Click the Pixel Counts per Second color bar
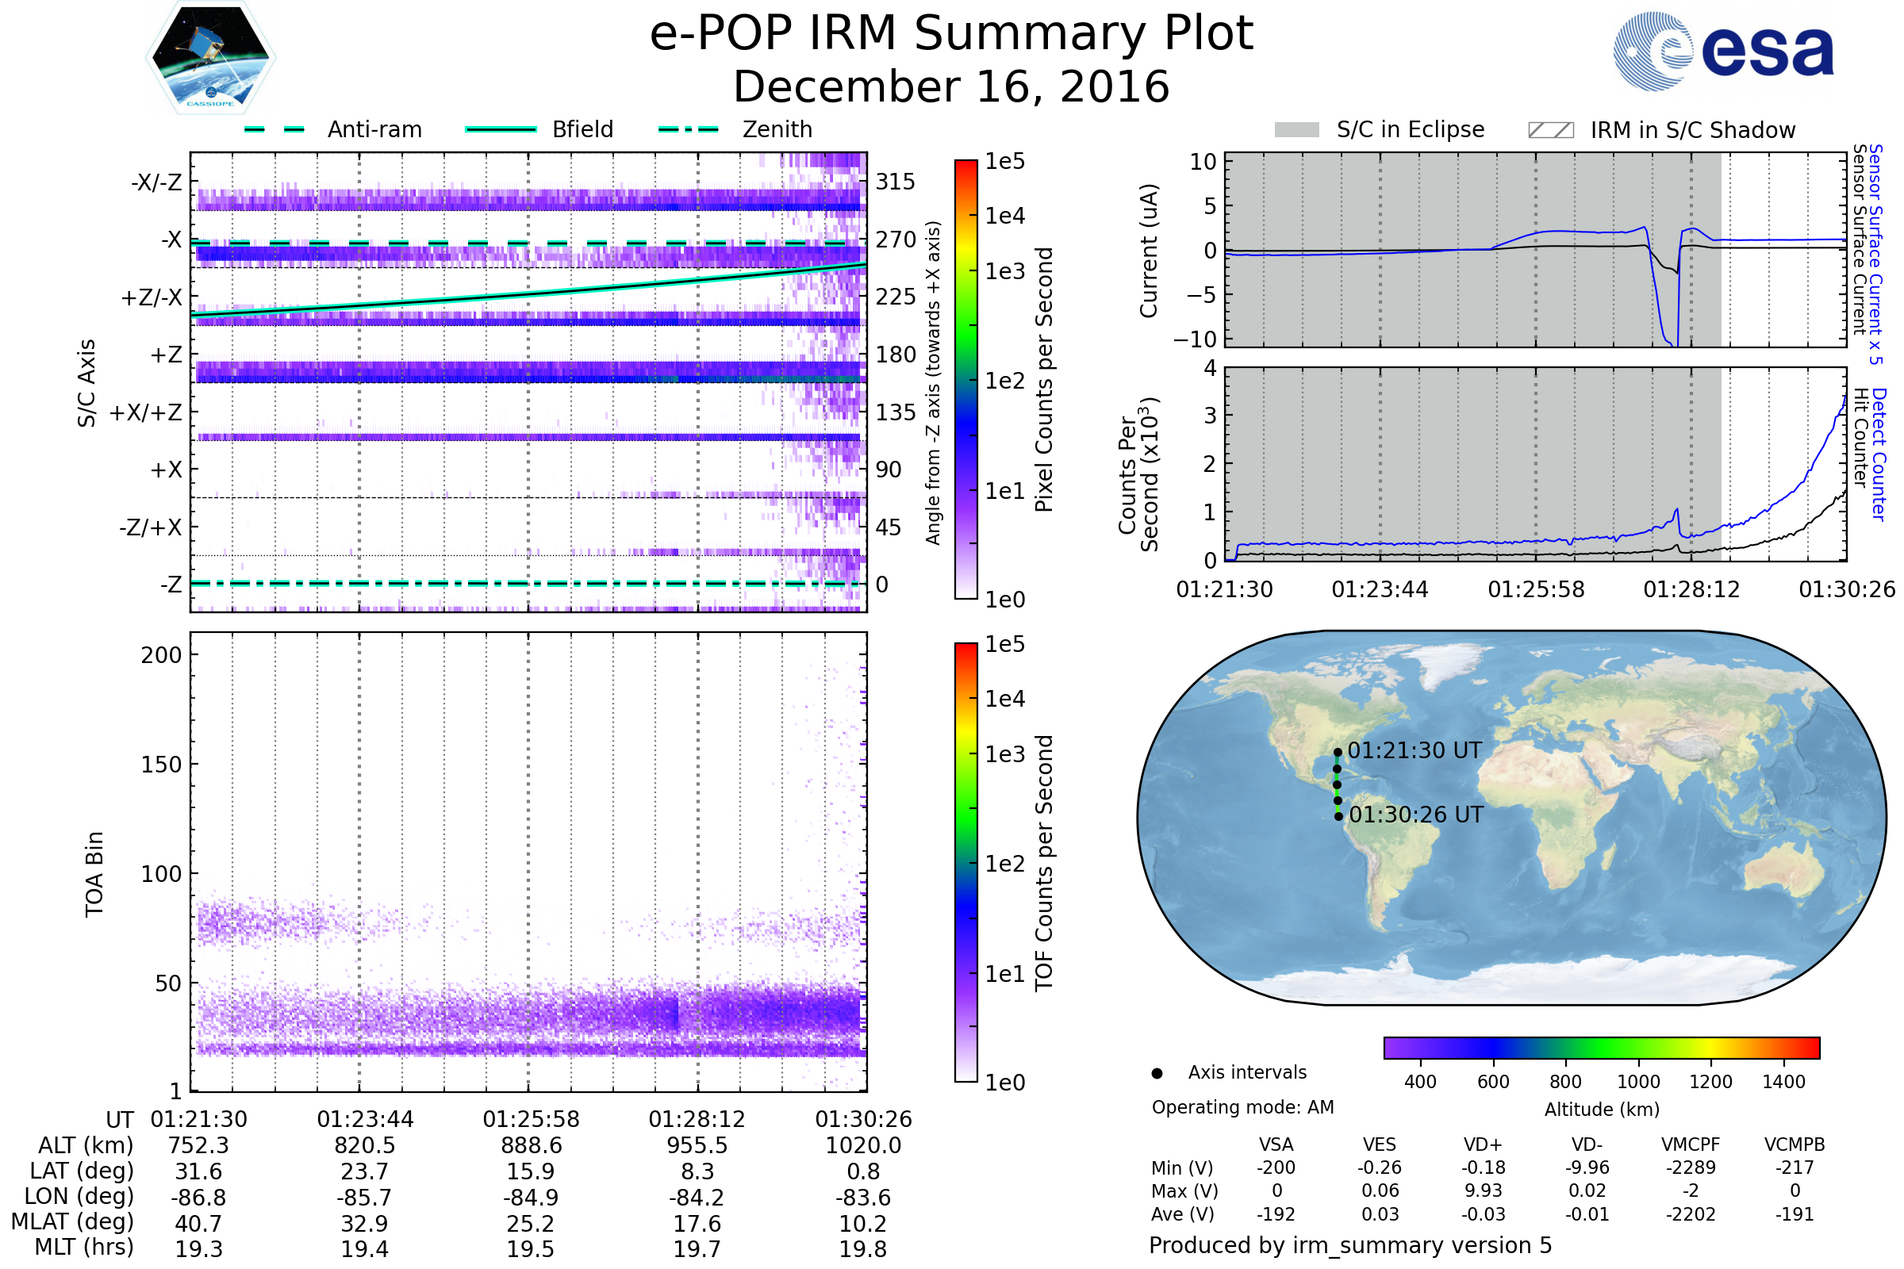This screenshot has width=1904, height=1269. [965, 379]
